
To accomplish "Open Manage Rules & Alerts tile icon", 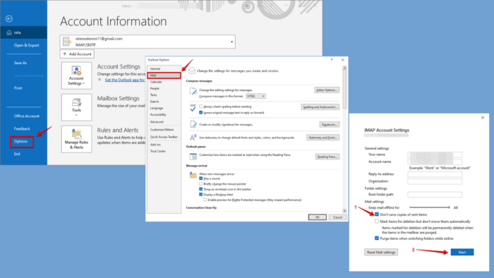I will (x=76, y=134).
